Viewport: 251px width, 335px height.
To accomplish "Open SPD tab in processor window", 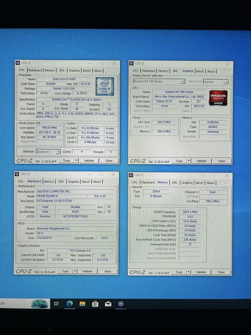I will coord(62,70).
